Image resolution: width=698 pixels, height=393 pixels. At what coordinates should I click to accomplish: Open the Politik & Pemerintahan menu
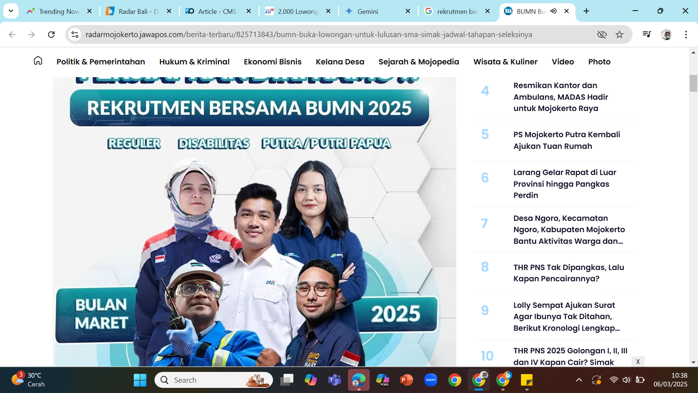[101, 62]
